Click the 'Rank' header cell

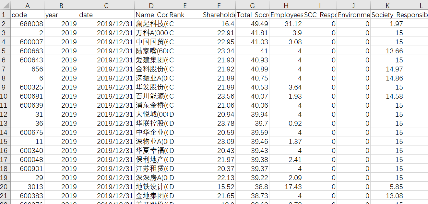[x=185, y=15]
